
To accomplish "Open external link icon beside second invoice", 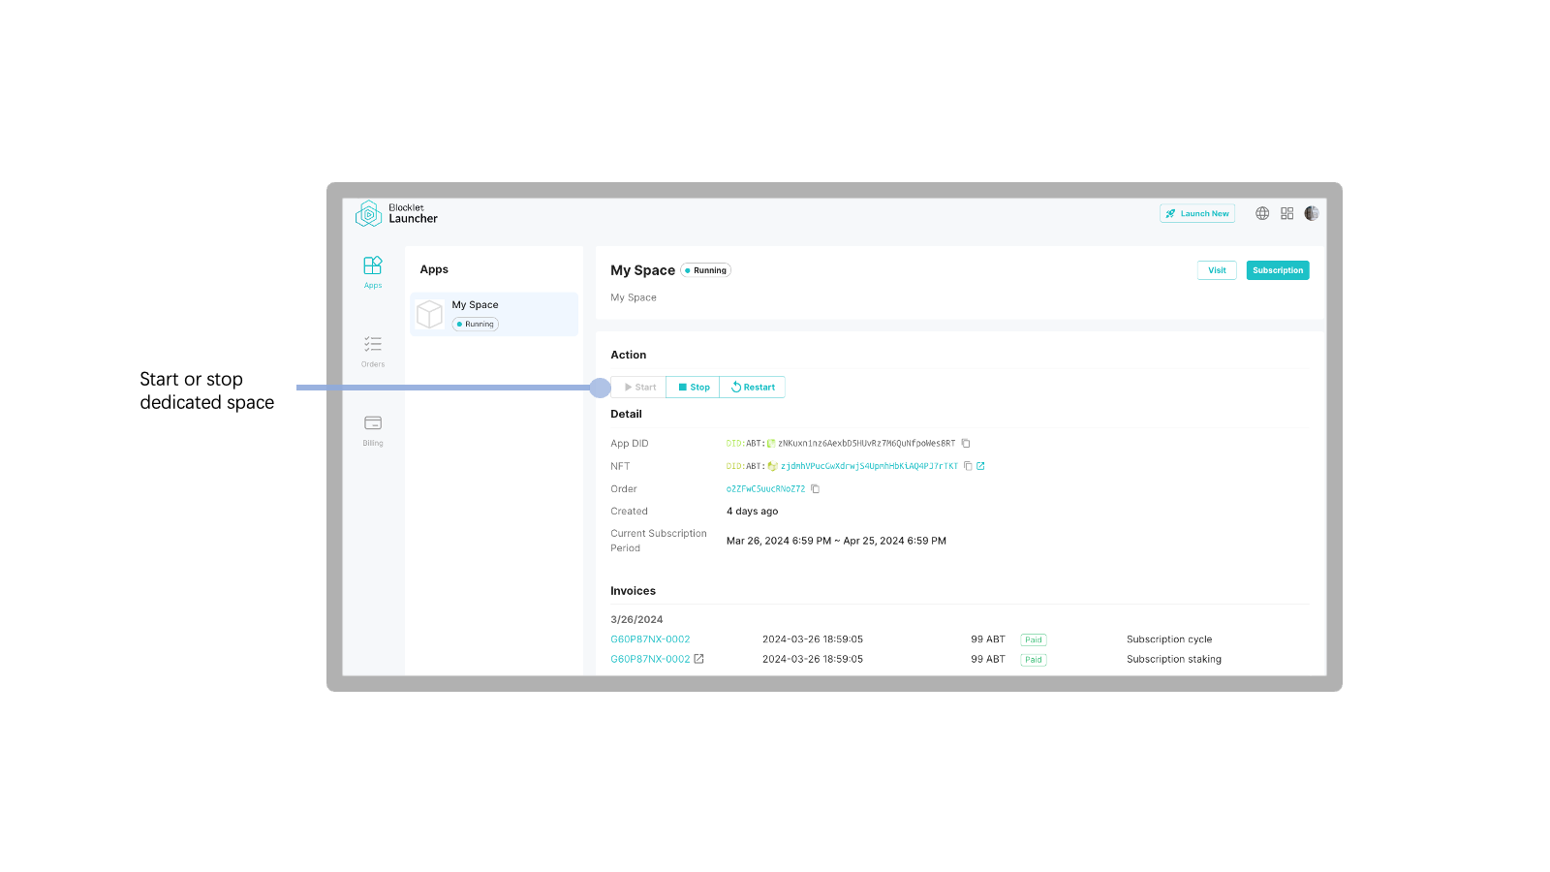I will pyautogui.click(x=699, y=659).
